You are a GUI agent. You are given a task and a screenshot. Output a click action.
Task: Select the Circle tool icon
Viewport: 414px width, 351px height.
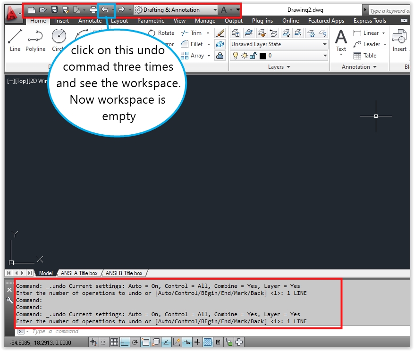coord(59,36)
